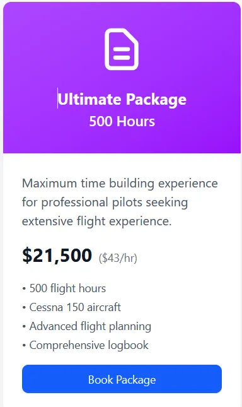Select the Cessna 150 aircraft bullet

coord(71,307)
